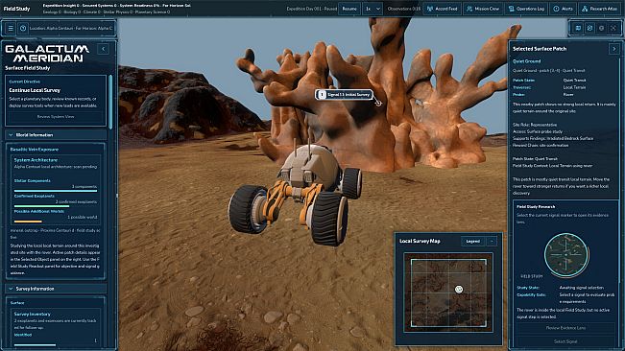Open the Alerts panel
The width and height of the screenshot is (625, 351).
[564, 9]
